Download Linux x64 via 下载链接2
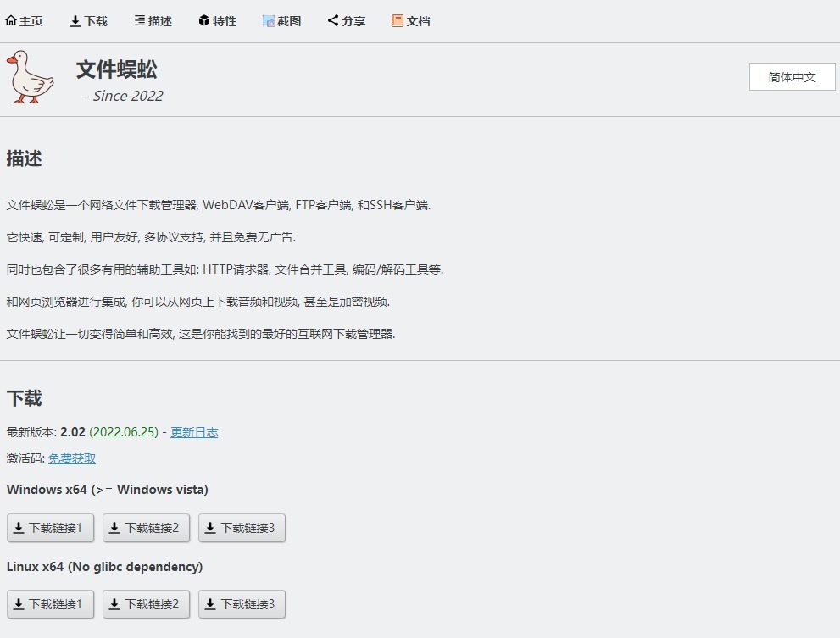840x638 pixels. [x=146, y=604]
